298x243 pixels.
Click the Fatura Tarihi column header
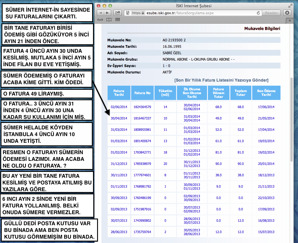(119, 93)
